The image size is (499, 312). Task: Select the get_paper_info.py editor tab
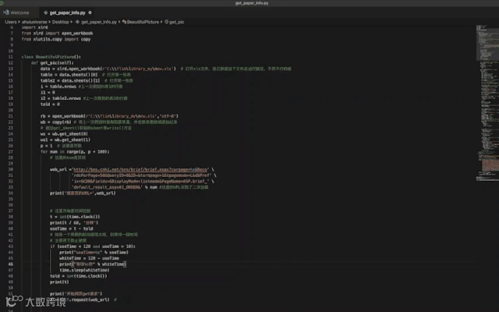tap(67, 12)
